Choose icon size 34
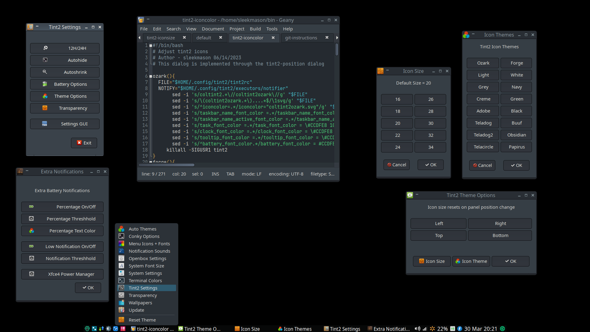Viewport: 590px width, 332px height. pos(431,147)
